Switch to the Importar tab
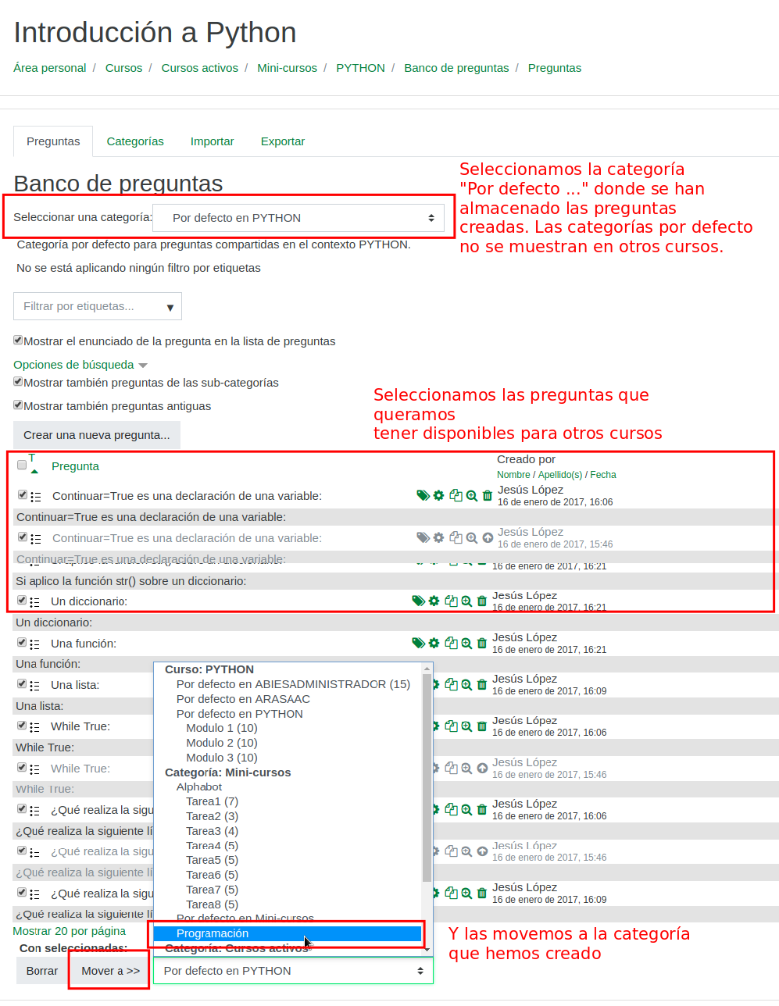 (x=213, y=141)
